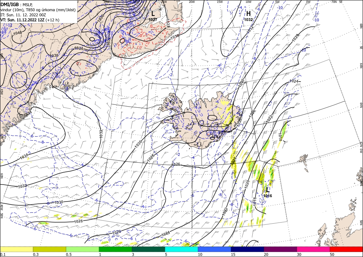Viewport: 363px width, 257px height.
Task: Click the '0W' longitude label at top
Action: click(x=308, y=2)
